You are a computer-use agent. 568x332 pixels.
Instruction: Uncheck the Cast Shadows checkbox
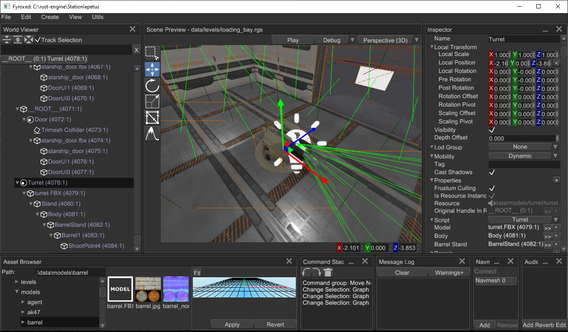coord(492,172)
